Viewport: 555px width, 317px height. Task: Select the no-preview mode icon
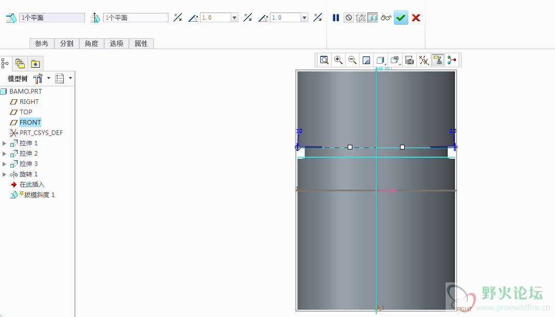(349, 18)
